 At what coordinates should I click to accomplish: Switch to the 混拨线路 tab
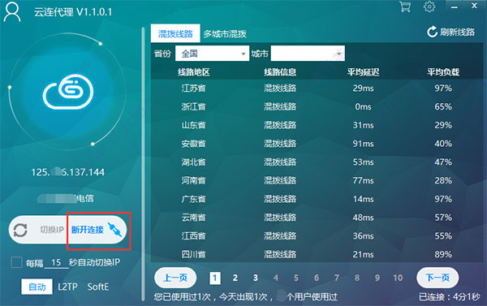coord(175,33)
